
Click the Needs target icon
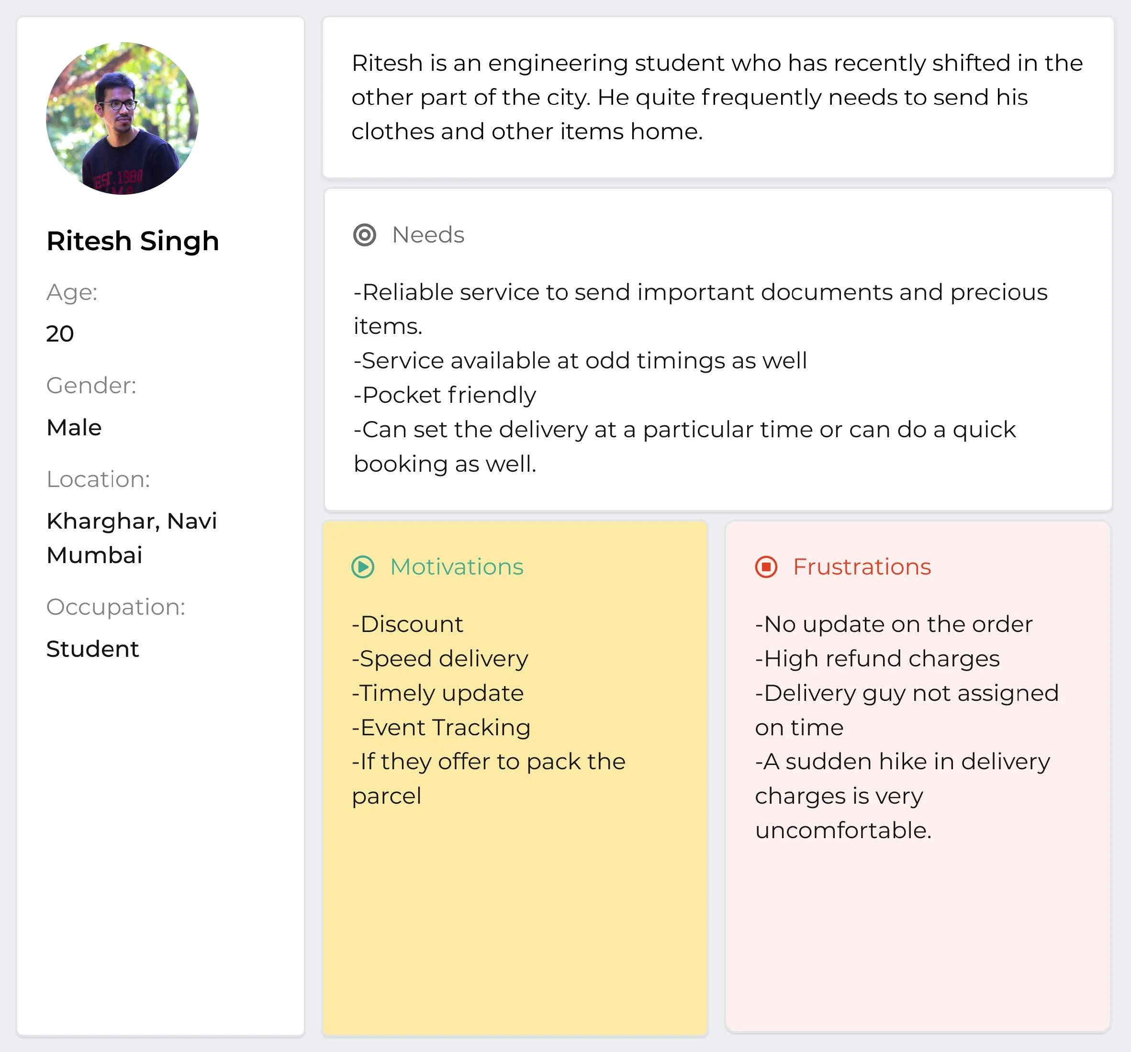[x=365, y=235]
